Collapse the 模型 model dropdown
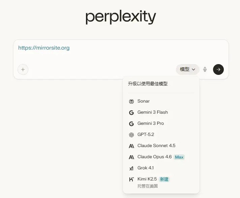Screen dimensions: 240x198 coord(187,69)
